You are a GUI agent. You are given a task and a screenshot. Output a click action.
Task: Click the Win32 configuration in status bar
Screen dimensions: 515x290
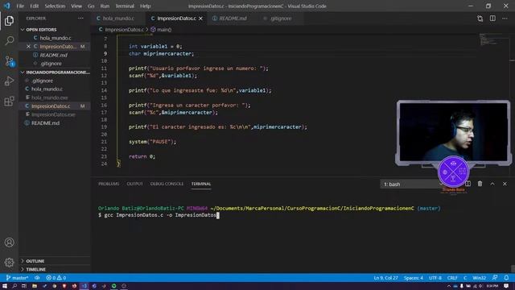480,278
